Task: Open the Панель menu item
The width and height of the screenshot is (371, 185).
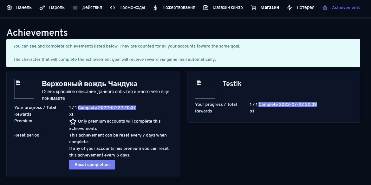Action: (x=24, y=7)
